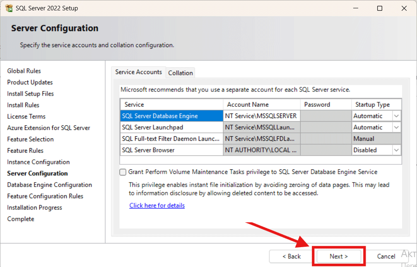Viewport: 417px width, 267px height.
Task: Expand Startup Type dropdown for SQL Server Launchpad
Action: click(397, 127)
